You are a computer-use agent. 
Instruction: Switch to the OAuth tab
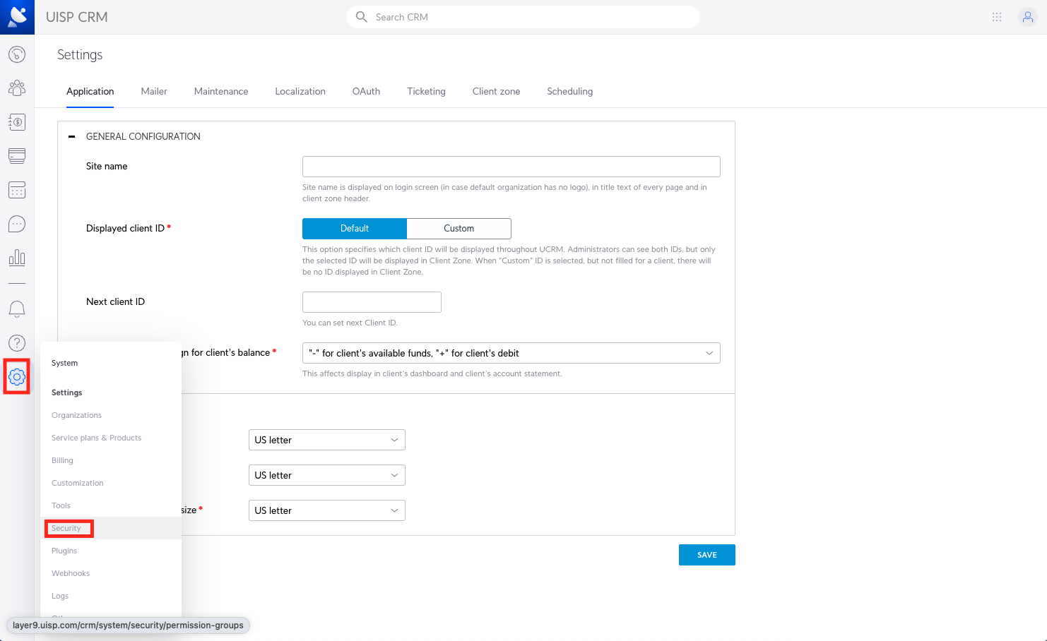coord(366,92)
